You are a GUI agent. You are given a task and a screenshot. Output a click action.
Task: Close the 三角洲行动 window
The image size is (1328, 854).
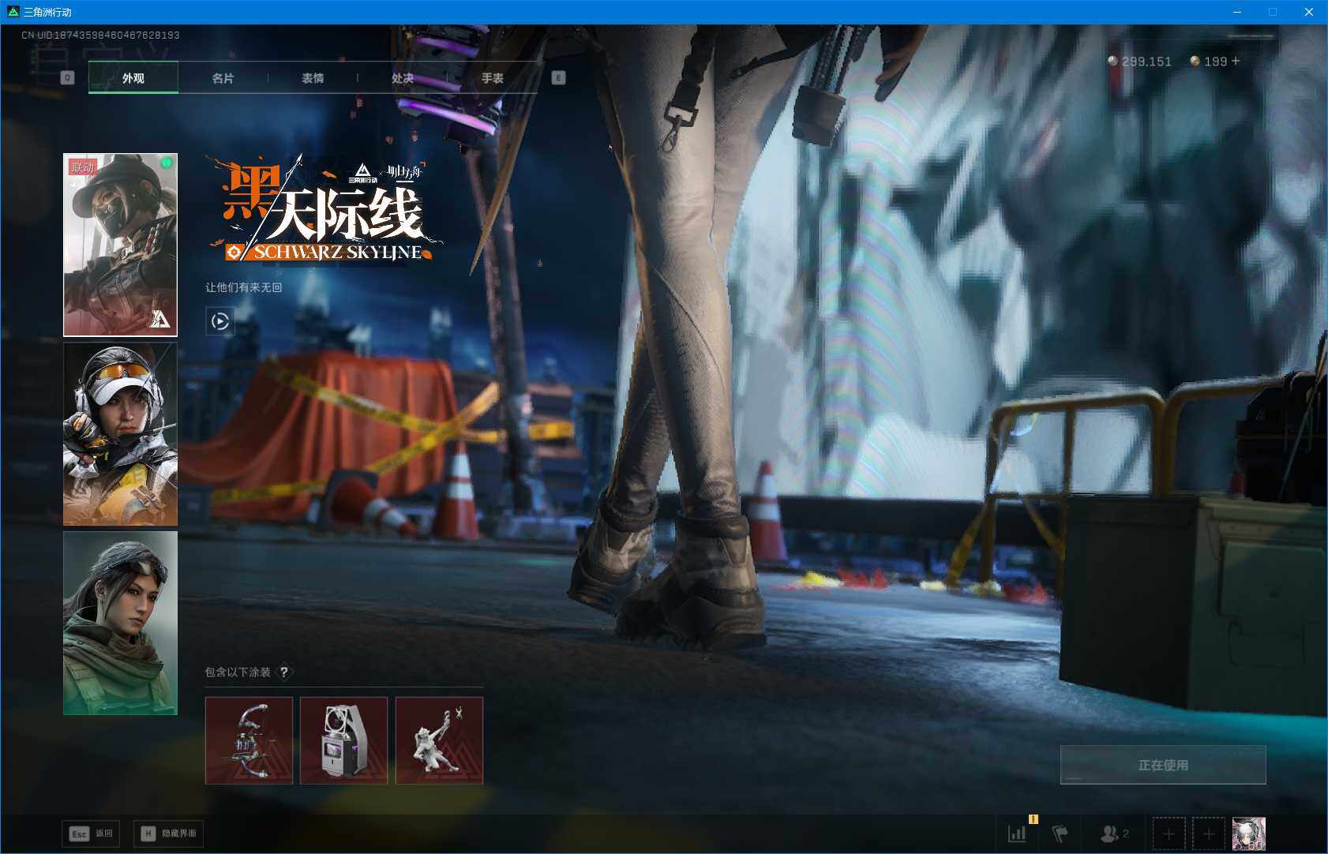[x=1308, y=12]
